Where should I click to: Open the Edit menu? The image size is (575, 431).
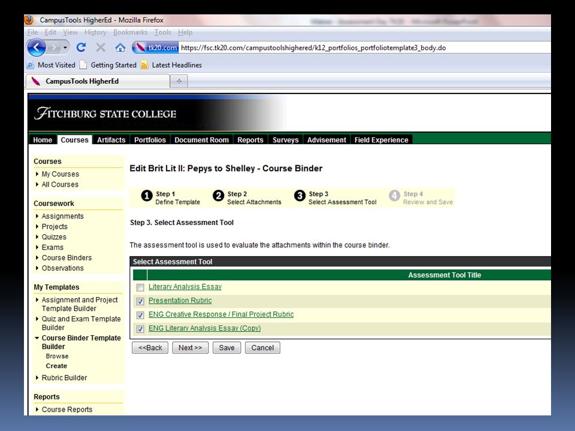click(50, 32)
